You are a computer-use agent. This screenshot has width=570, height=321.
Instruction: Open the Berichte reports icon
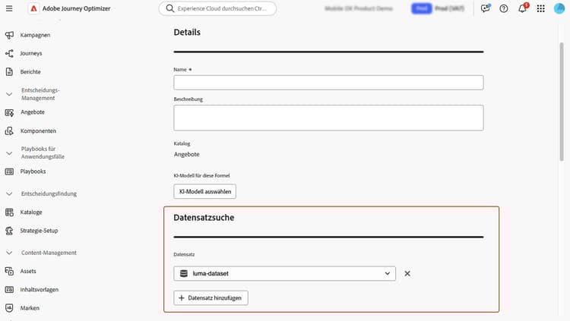coord(9,72)
